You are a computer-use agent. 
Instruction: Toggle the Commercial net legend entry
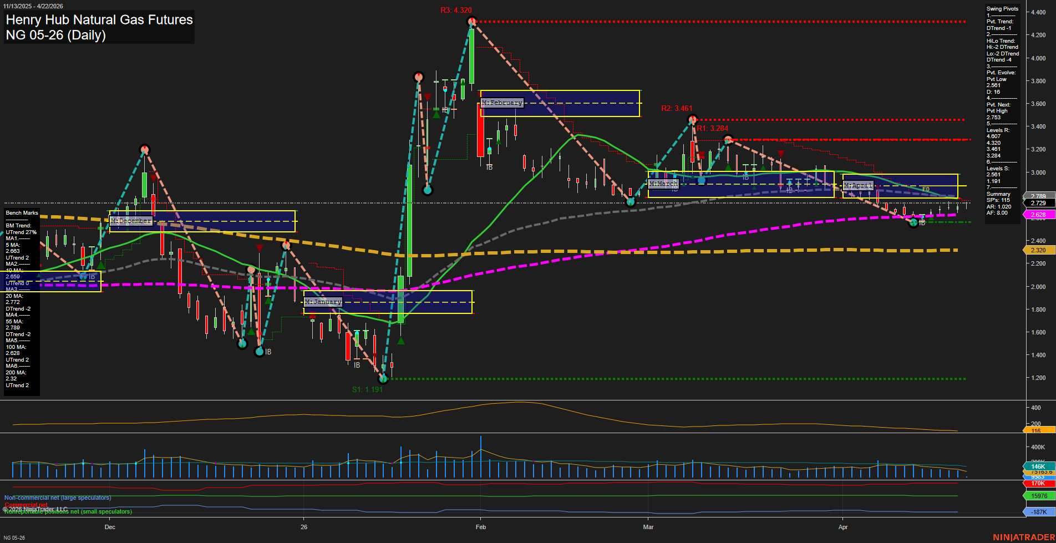pos(25,505)
